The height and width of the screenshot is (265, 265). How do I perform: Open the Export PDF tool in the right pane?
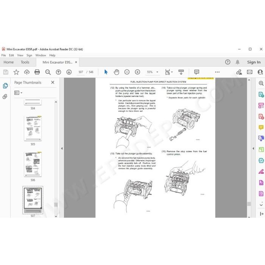point(261,95)
